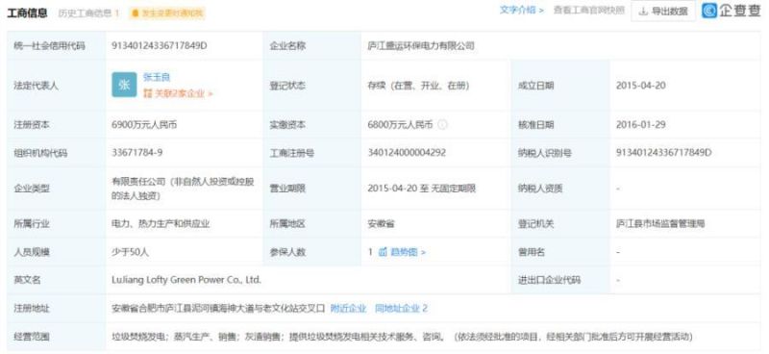Viewport: 769px width, 354px height.
Task: Open 附近企业 link
Action: (x=348, y=309)
